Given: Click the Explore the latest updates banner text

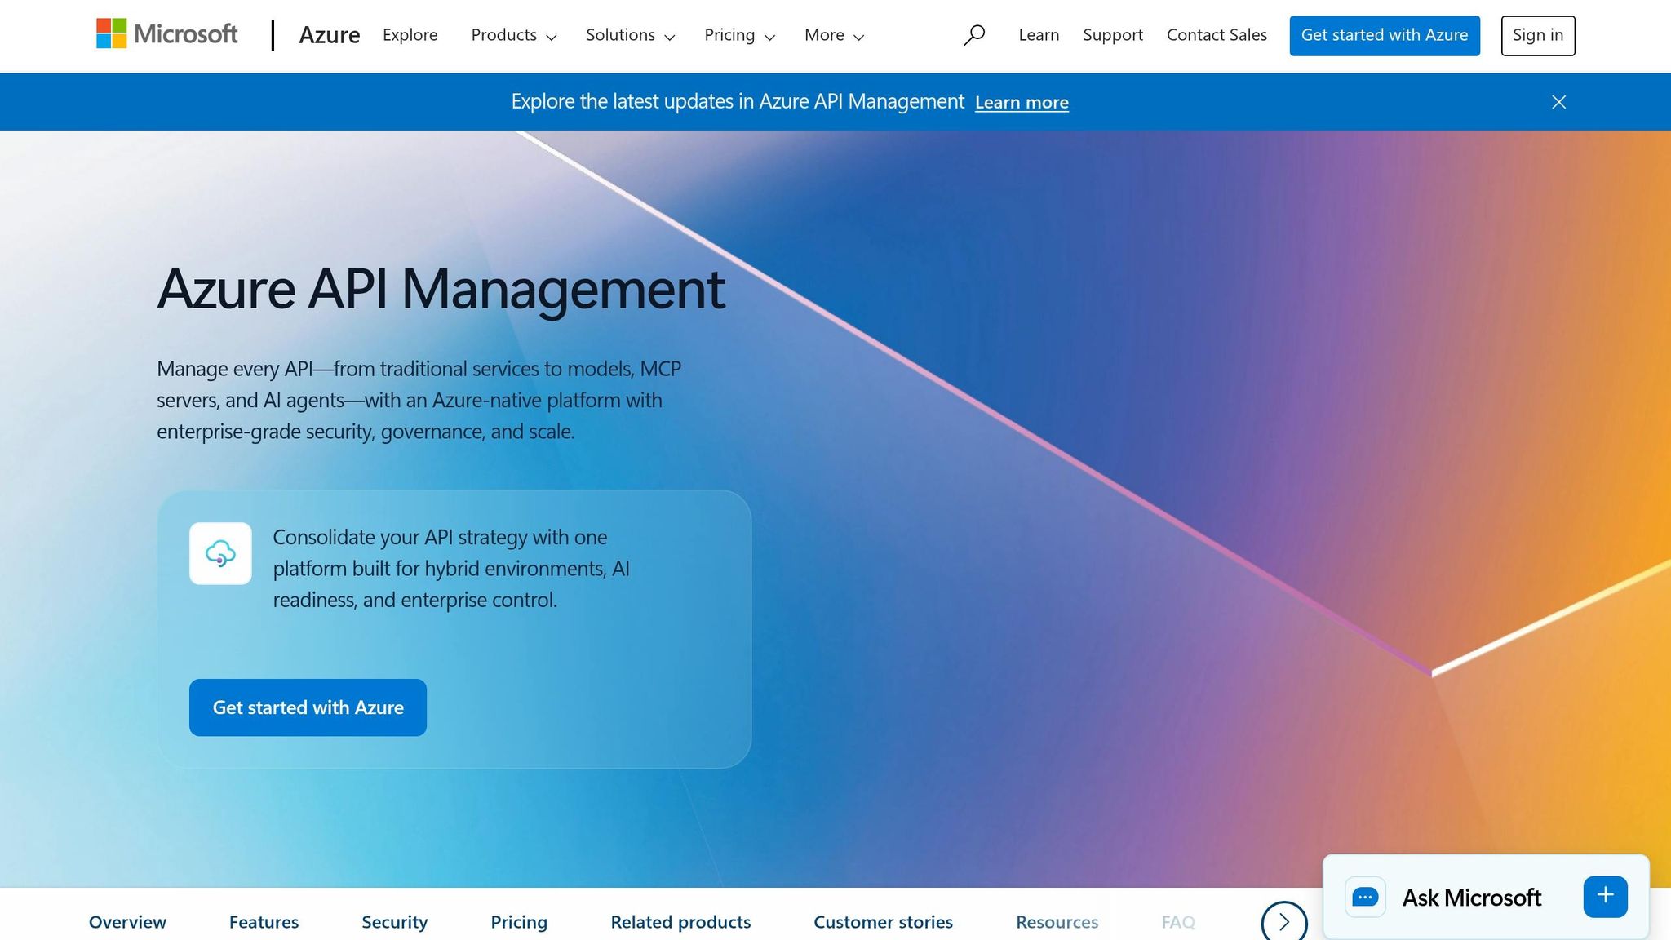Looking at the screenshot, I should (738, 101).
